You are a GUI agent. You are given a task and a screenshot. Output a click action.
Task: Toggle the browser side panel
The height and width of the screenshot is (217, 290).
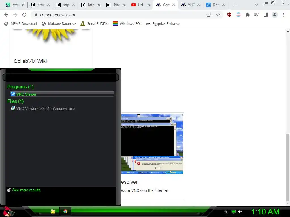tap(266, 15)
